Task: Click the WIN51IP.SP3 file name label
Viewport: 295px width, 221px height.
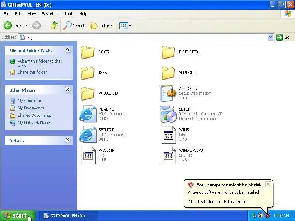Action: pyautogui.click(x=191, y=150)
